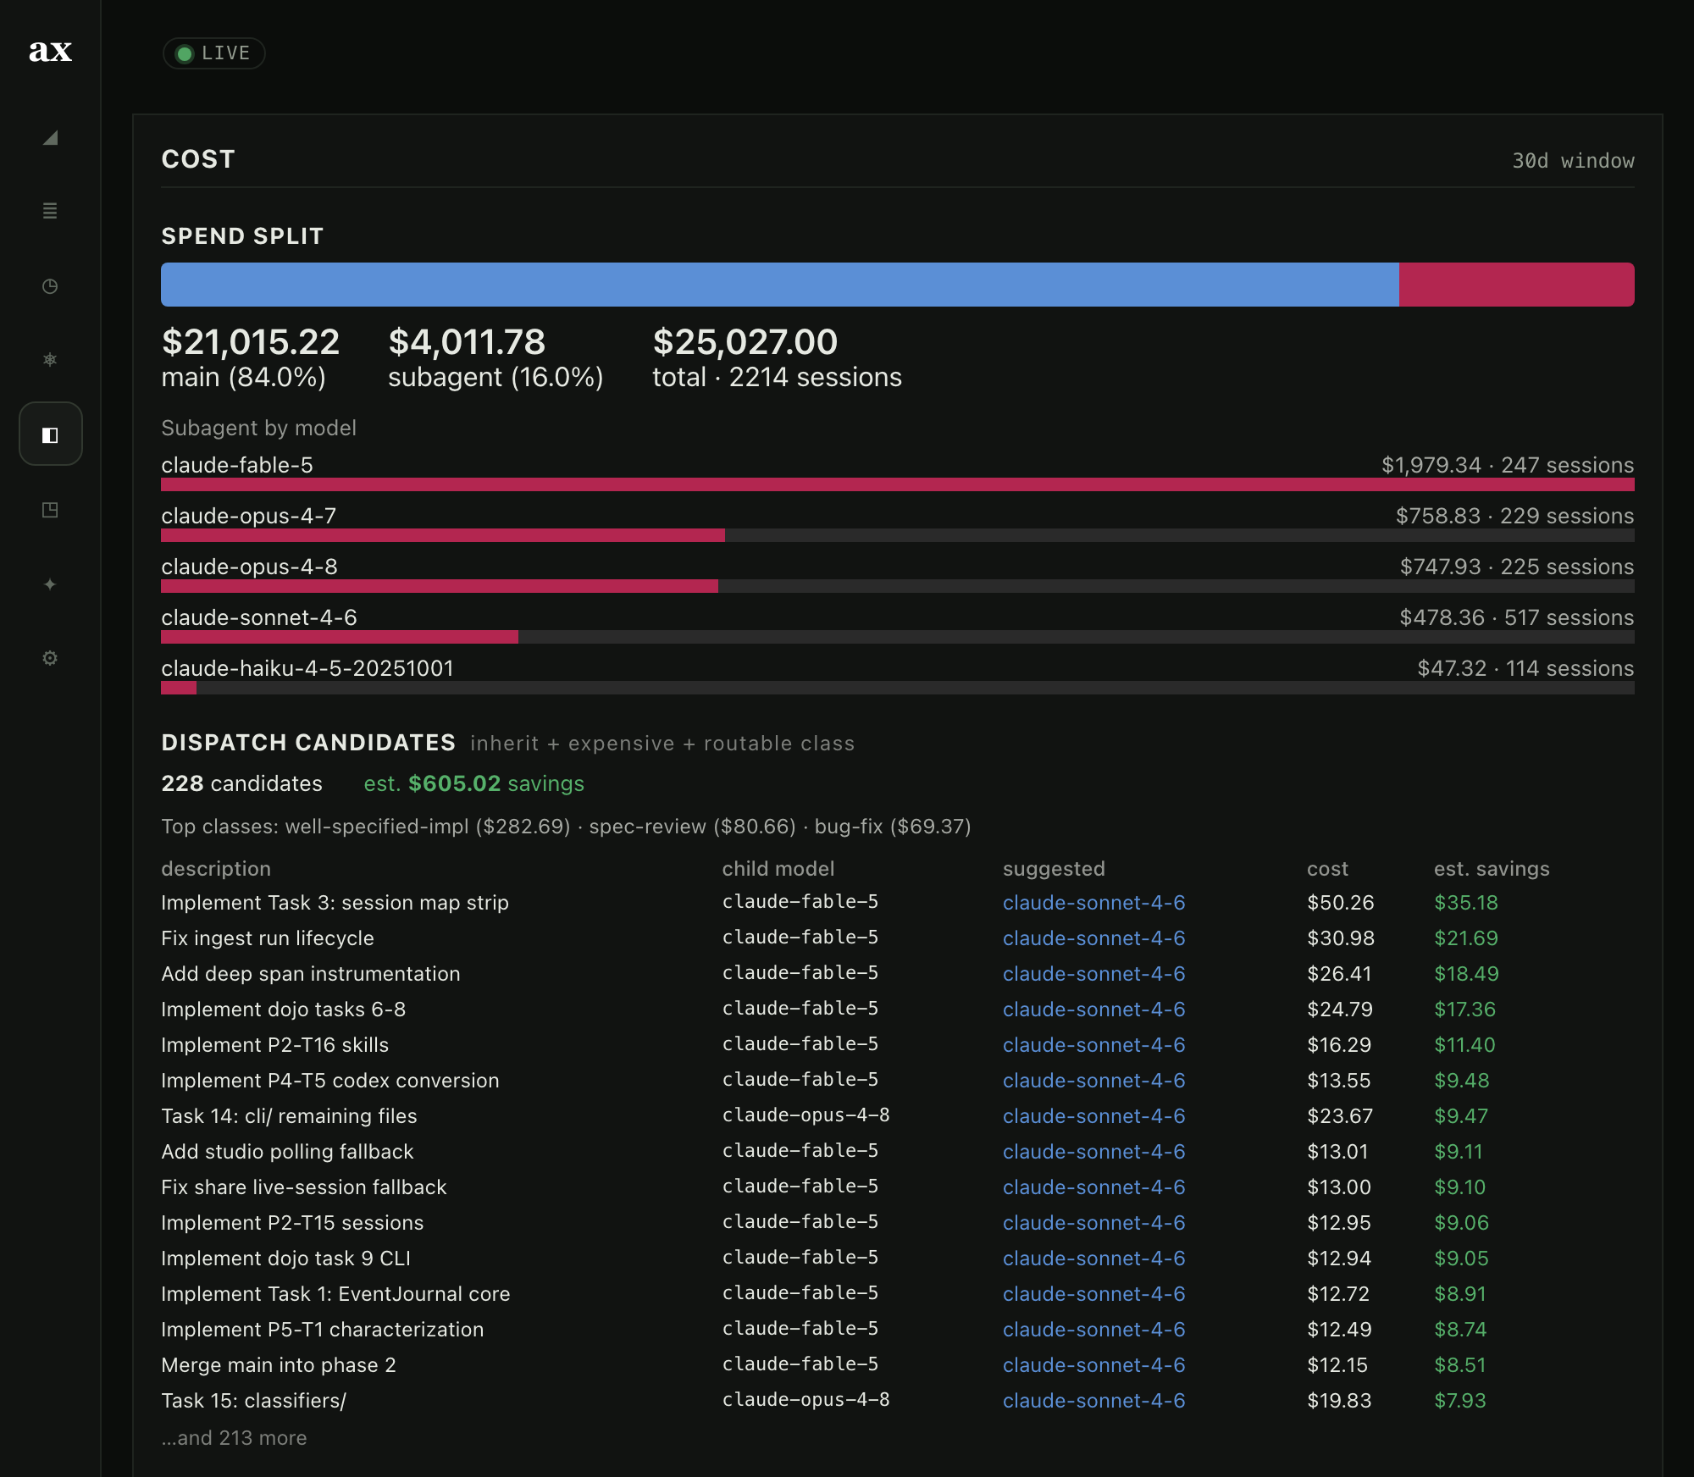Open the sparkle star icon in sidebar
1694x1477 pixels.
50,584
